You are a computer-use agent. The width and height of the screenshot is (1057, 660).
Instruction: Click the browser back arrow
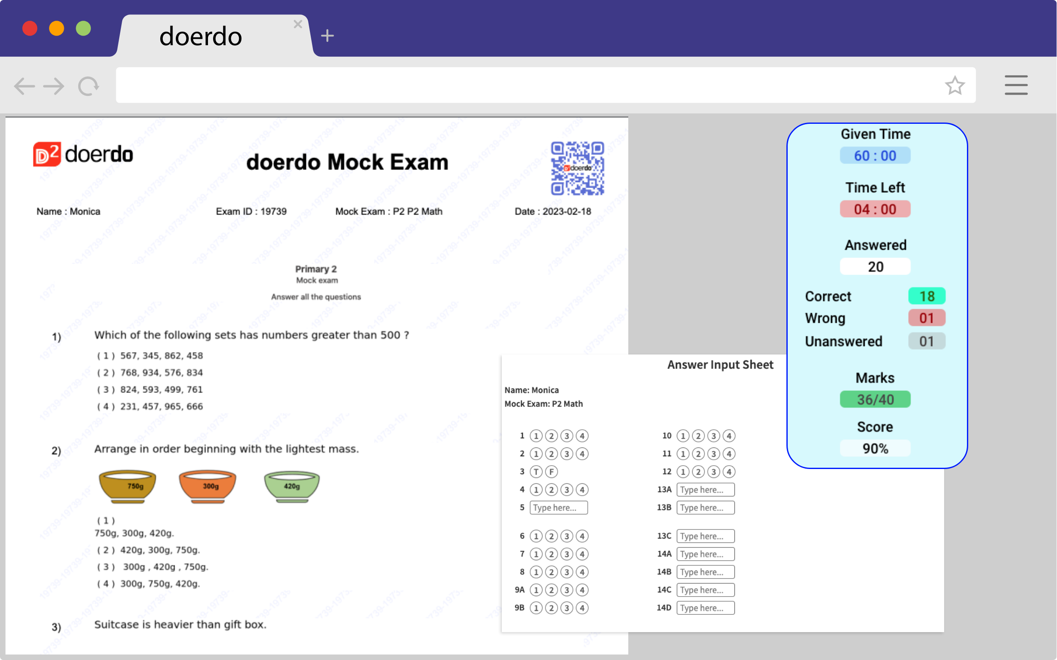point(24,86)
